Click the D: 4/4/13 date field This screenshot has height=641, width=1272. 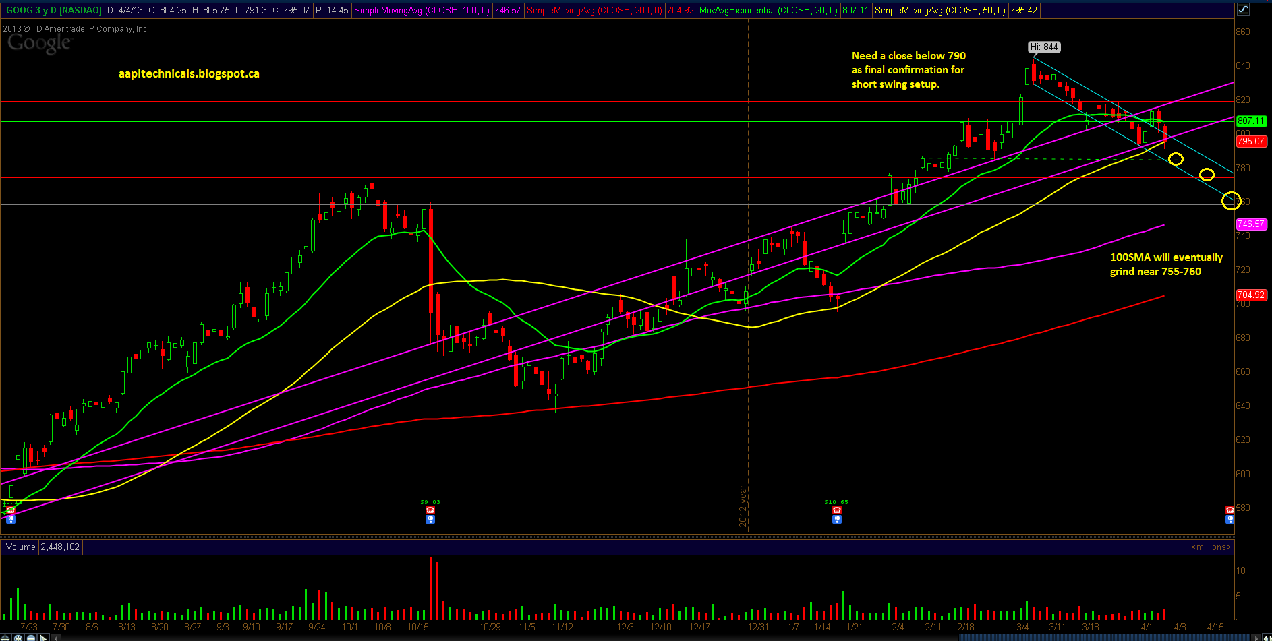(x=125, y=10)
